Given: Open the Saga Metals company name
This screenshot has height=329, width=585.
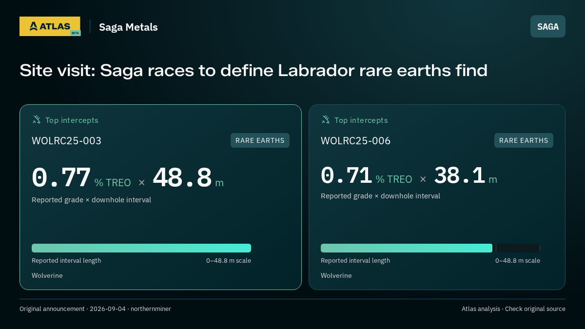Looking at the screenshot, I should click(x=128, y=27).
